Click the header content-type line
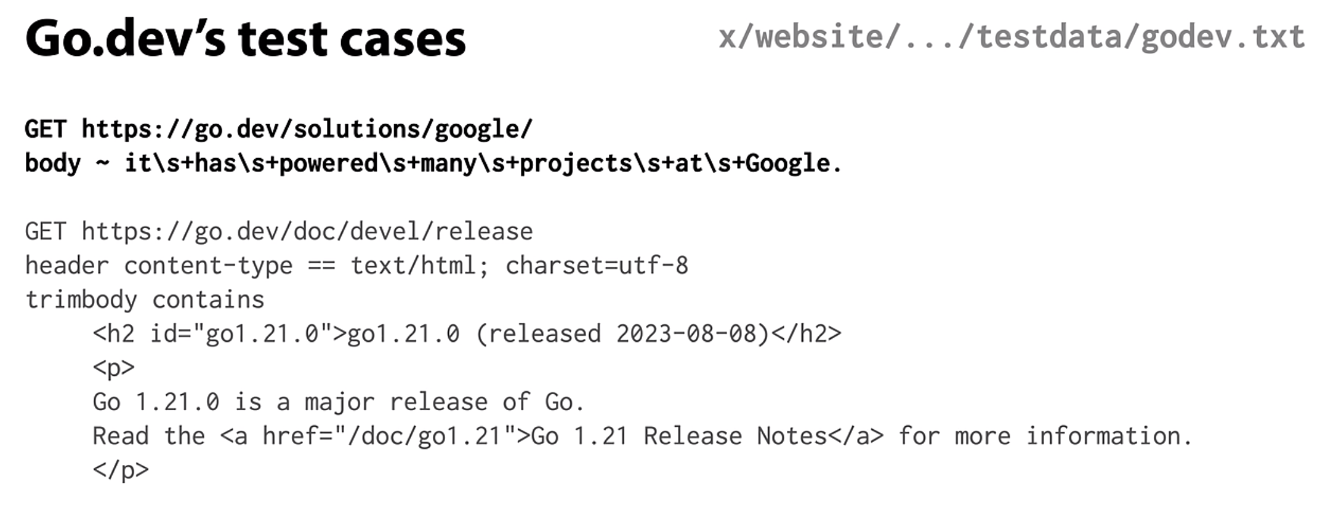1320x508 pixels. 356,266
